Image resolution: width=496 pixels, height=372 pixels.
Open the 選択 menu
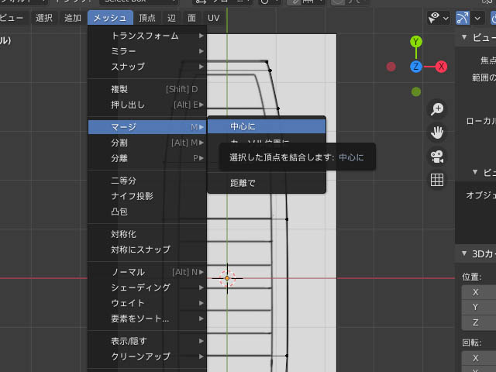tap(44, 18)
